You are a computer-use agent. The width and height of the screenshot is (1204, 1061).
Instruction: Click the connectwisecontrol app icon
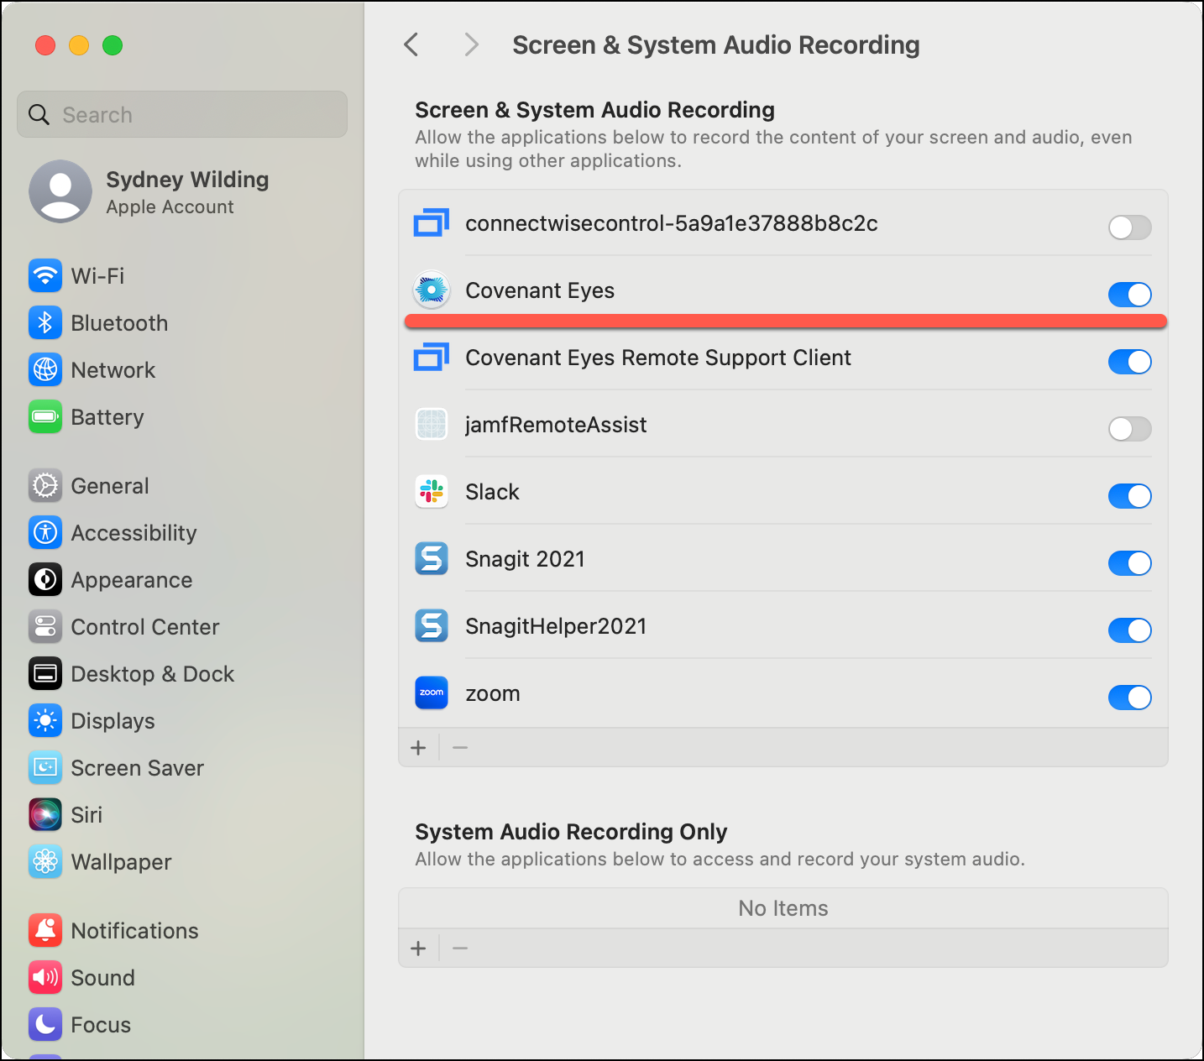click(432, 223)
